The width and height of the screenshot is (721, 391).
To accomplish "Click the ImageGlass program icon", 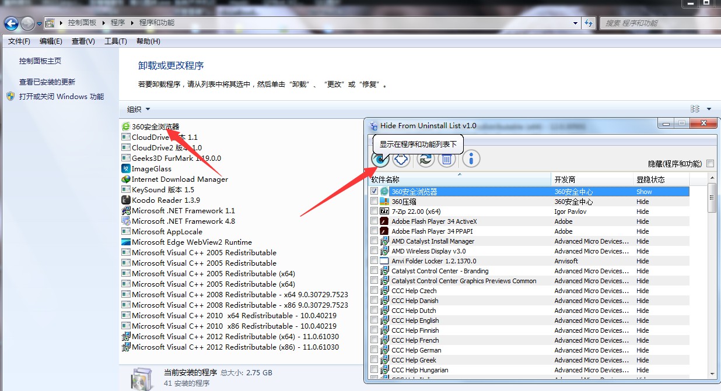I will pos(125,168).
